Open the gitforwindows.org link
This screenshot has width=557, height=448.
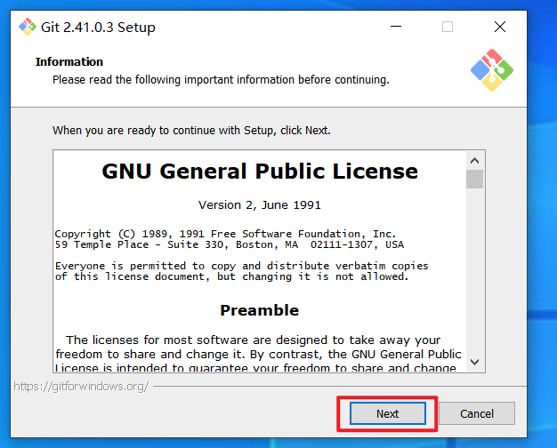click(x=81, y=387)
